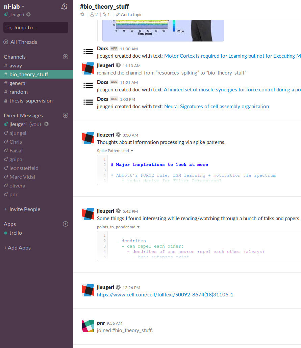Click jleugeri avatar on 5:42 PM message

click(x=88, y=214)
